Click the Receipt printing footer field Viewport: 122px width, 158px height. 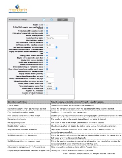click(57, 38)
